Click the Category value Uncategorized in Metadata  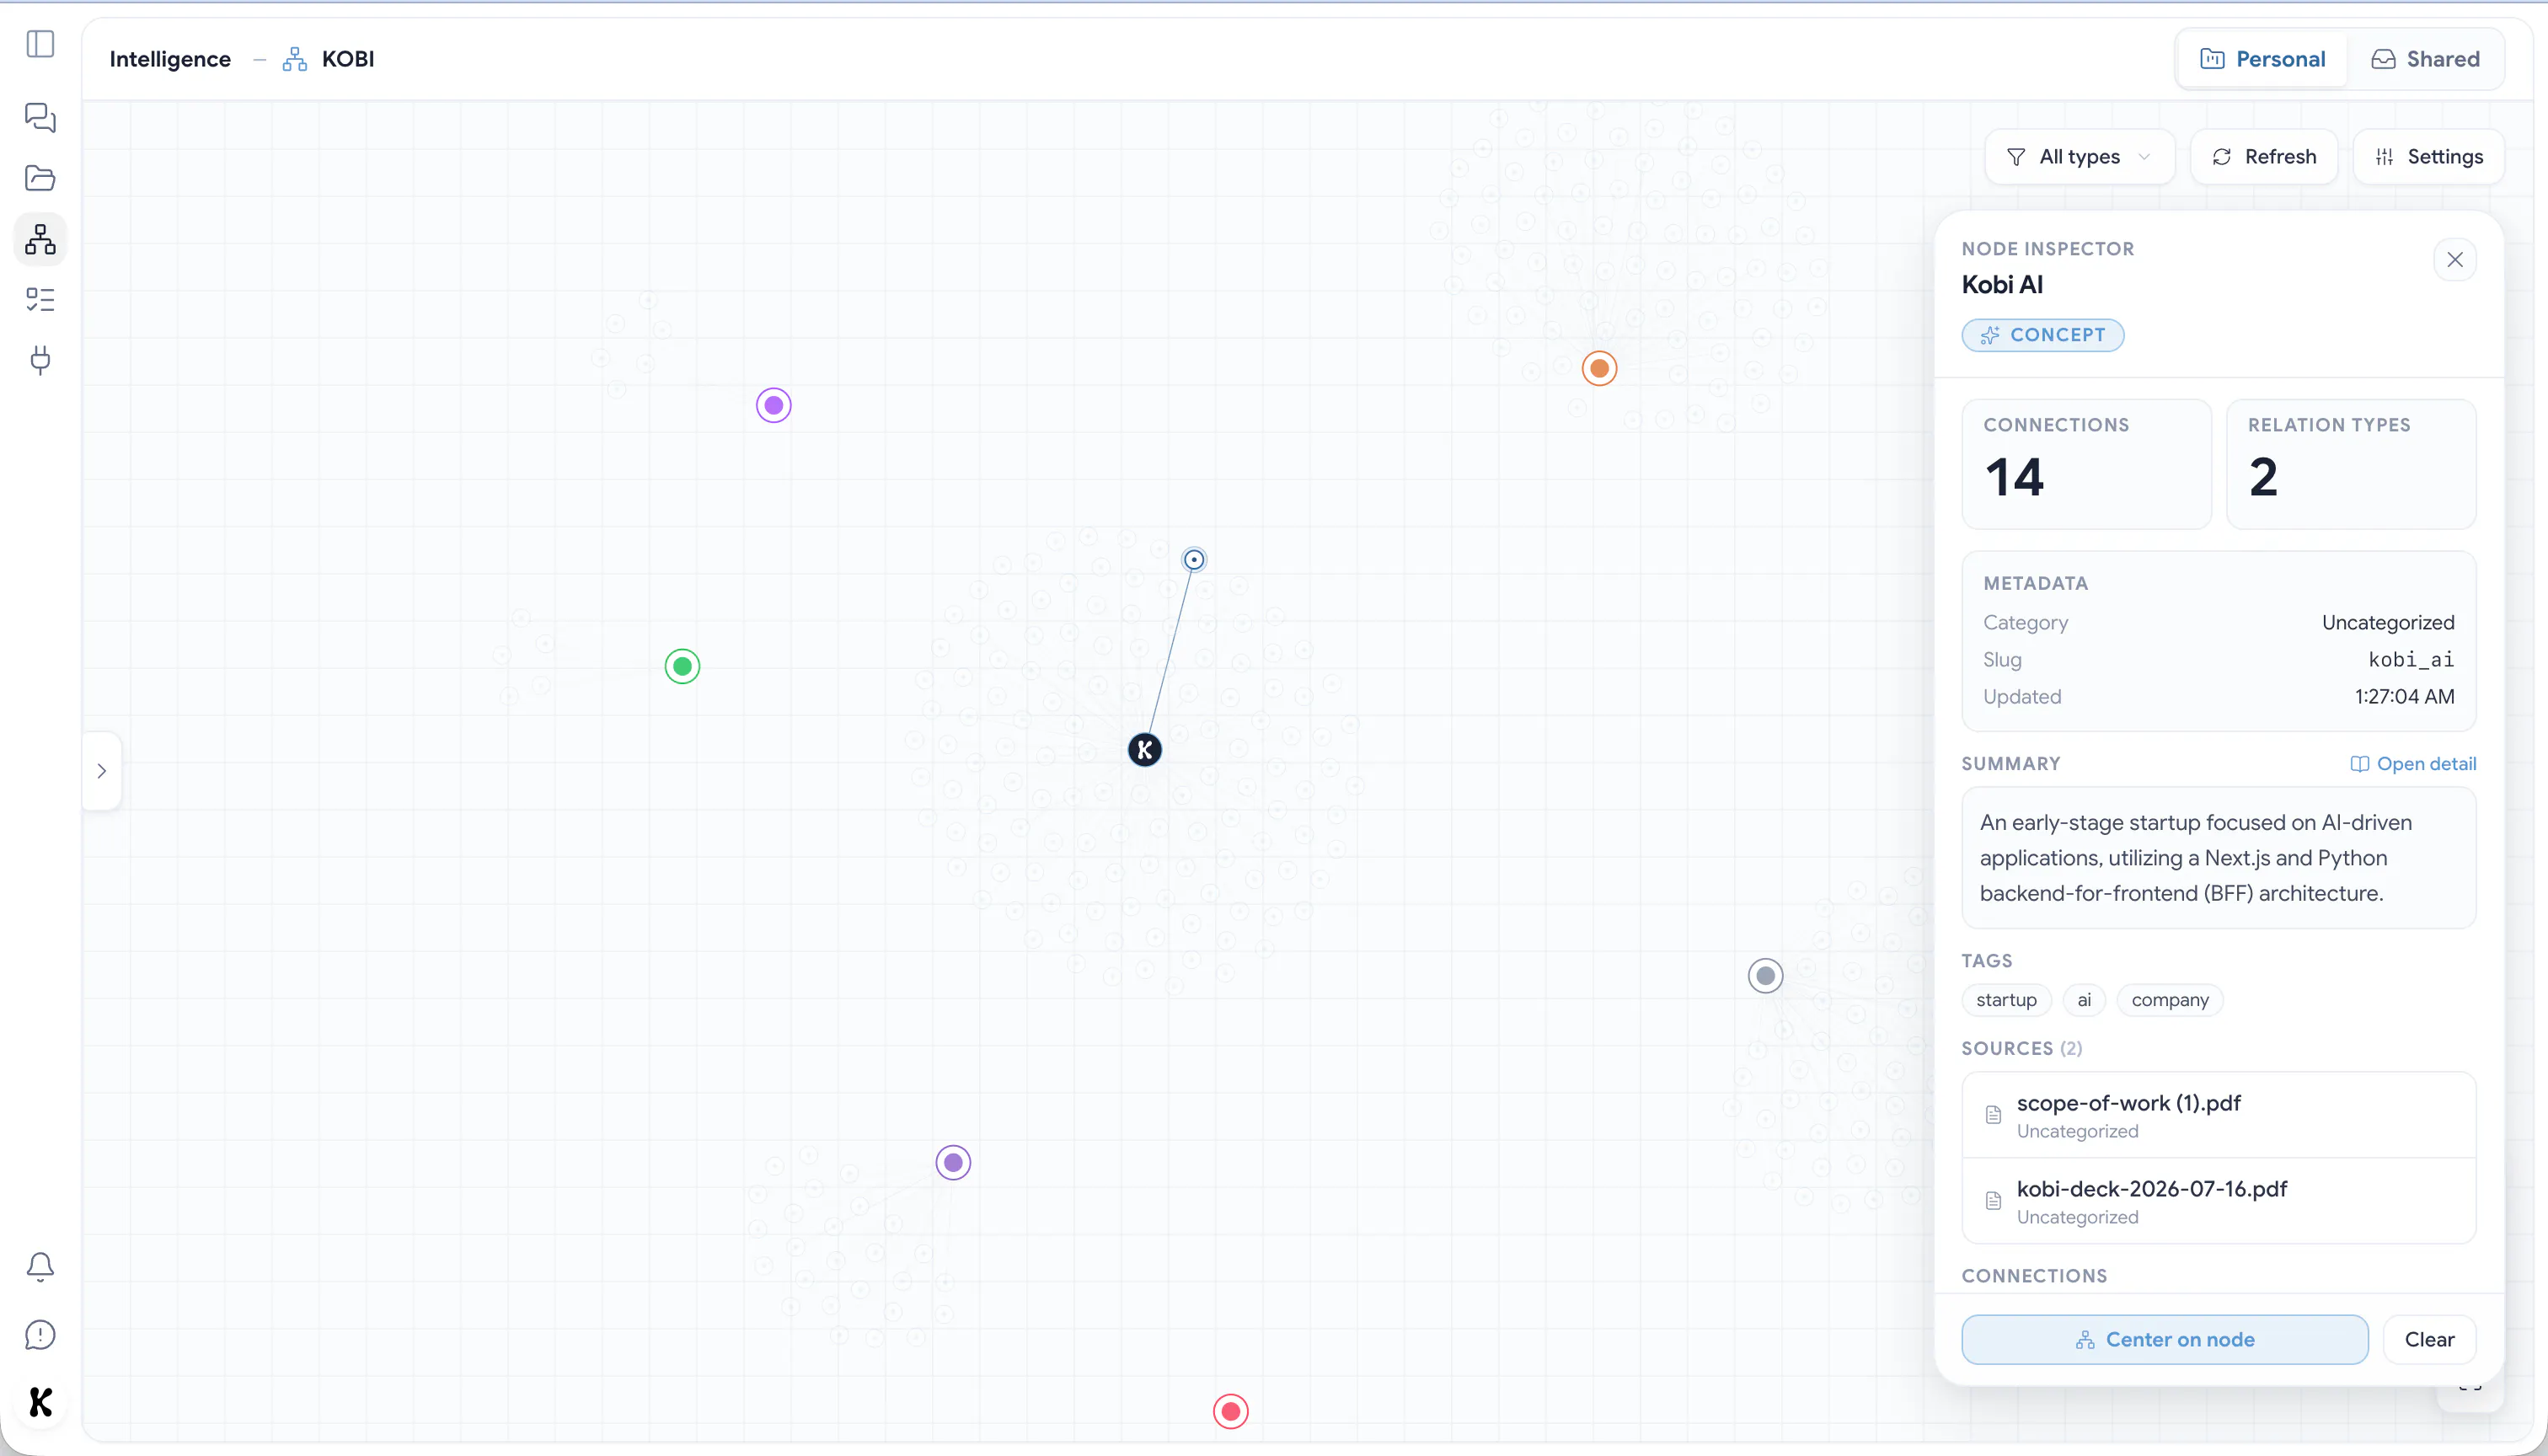[2388, 623]
